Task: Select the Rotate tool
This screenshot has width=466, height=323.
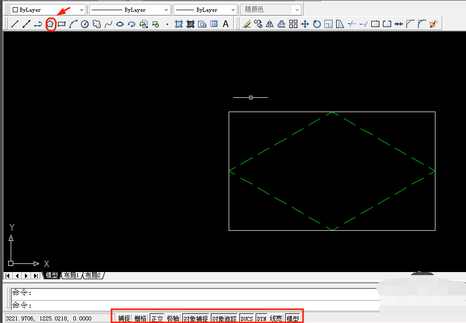Action: click(x=317, y=23)
